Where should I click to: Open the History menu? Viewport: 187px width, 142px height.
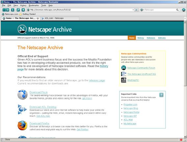pos(23,6)
